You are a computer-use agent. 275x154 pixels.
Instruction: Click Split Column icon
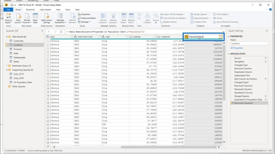[147, 16]
